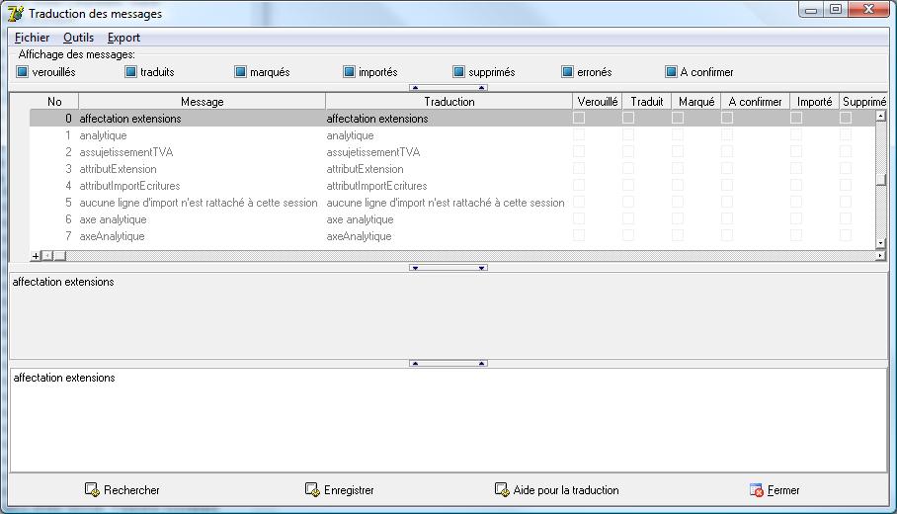
Task: Click splitter handle above the translation edit box
Action: tap(448, 363)
